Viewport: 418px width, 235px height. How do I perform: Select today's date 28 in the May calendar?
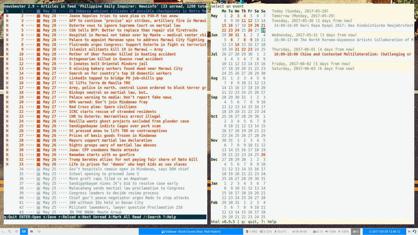tap(263, 30)
